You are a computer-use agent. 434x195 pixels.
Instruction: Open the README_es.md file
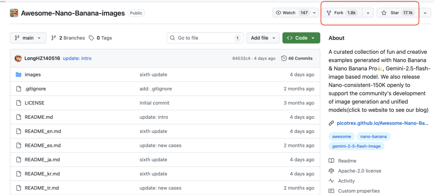pyautogui.click(x=42, y=145)
